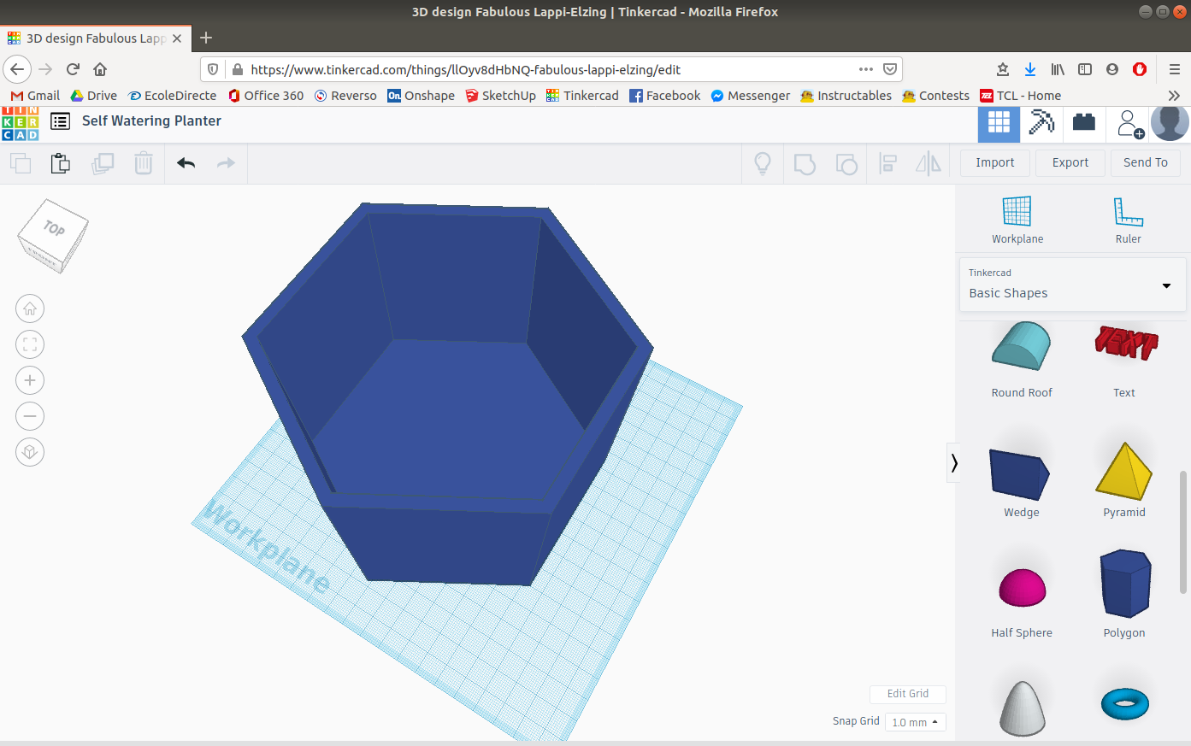Select the Group tool
Image resolution: width=1191 pixels, height=746 pixels.
click(805, 162)
